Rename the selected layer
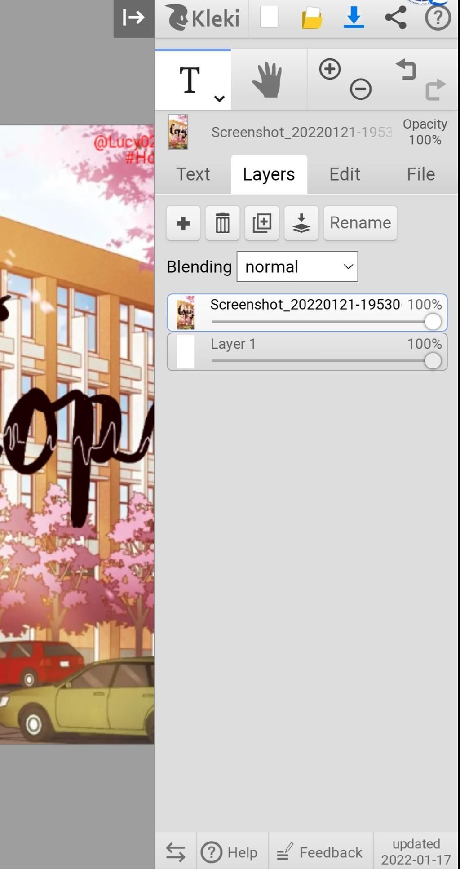460x869 pixels. [x=360, y=223]
